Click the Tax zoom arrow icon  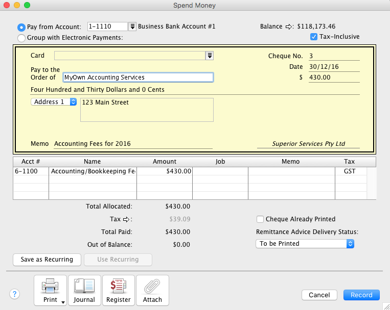point(127,219)
